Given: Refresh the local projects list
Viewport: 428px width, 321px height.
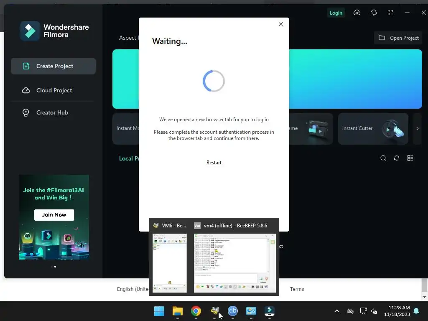Looking at the screenshot, I should [x=396, y=158].
